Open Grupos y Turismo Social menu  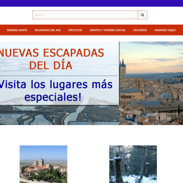click(x=107, y=30)
